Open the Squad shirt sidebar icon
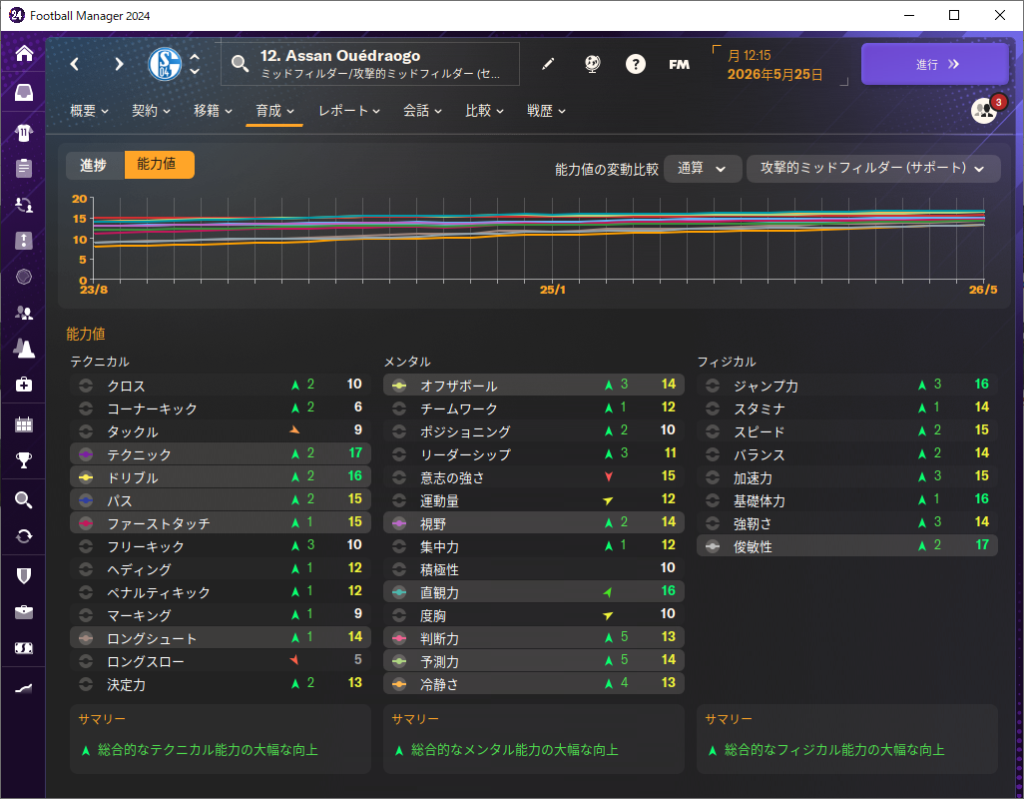Viewport: 1024px width, 799px height. [24, 133]
